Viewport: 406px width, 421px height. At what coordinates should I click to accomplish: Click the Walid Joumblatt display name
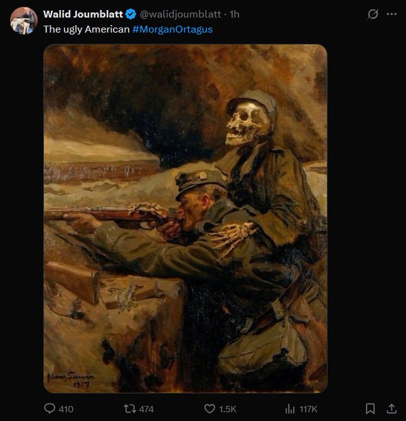[x=83, y=14]
